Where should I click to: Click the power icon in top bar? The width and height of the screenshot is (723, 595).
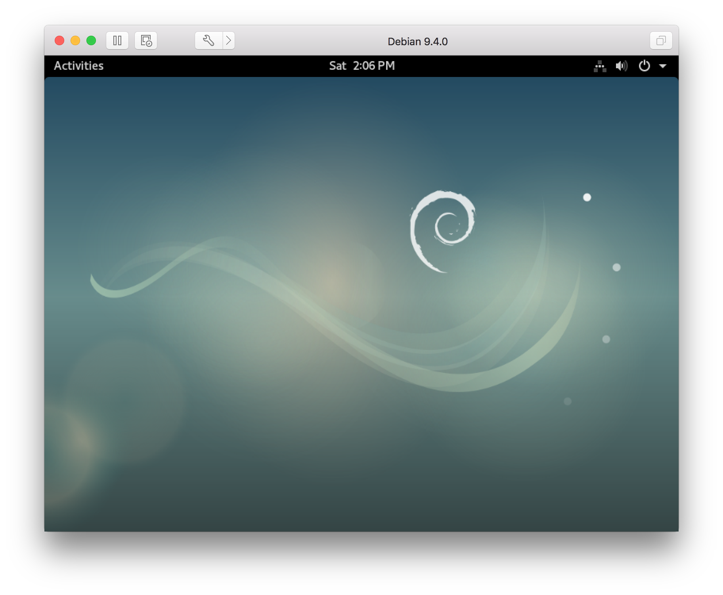click(x=644, y=66)
